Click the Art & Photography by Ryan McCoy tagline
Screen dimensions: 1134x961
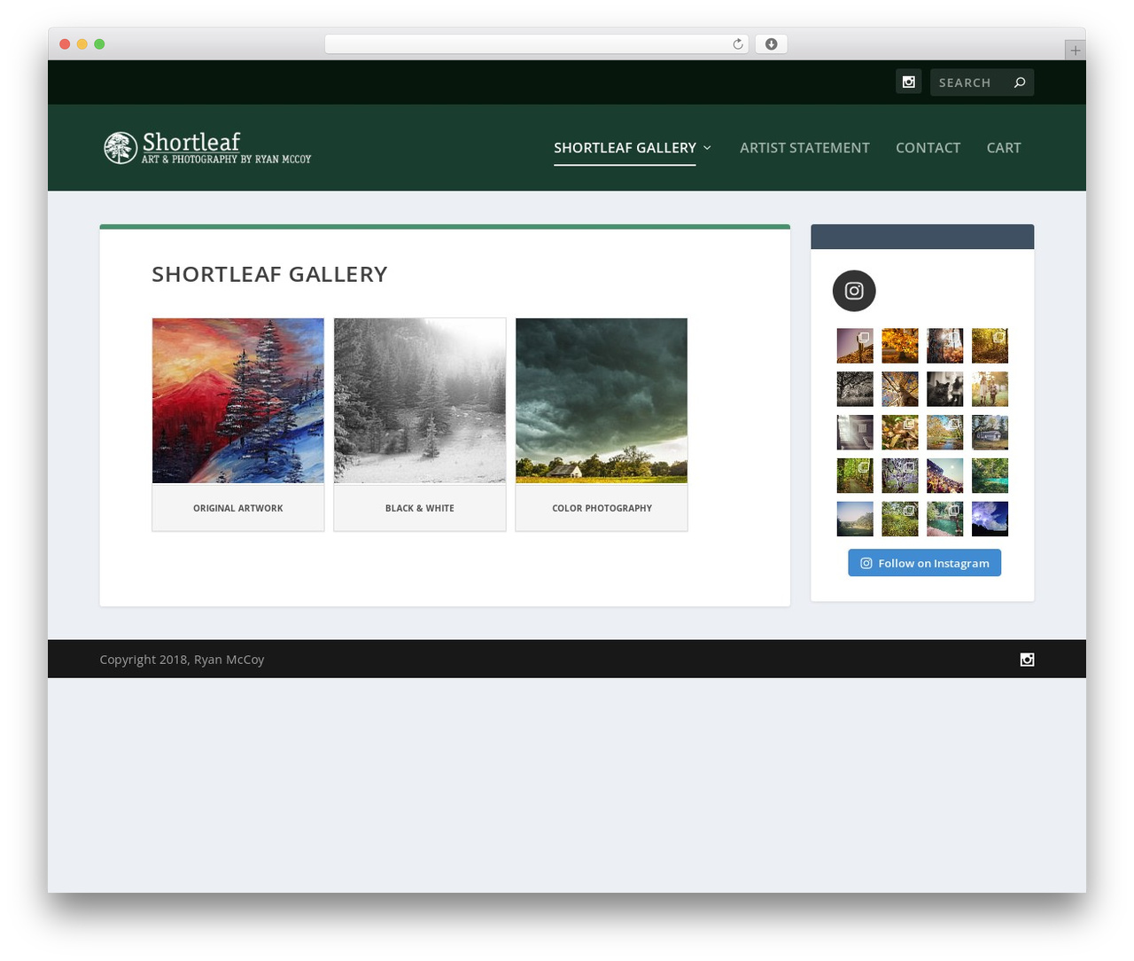click(x=227, y=160)
